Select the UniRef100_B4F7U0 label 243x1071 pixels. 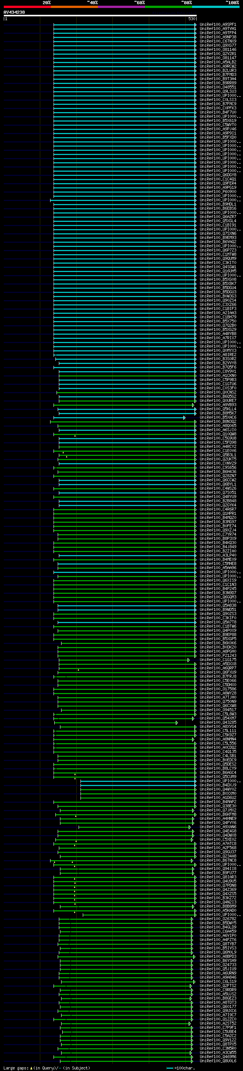click(218, 112)
